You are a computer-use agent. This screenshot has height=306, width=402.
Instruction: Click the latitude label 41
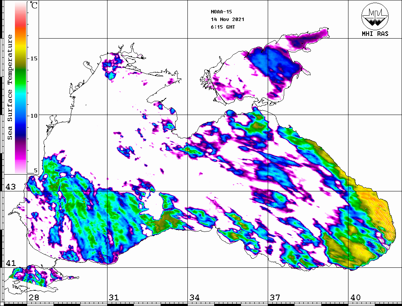coord(10,263)
